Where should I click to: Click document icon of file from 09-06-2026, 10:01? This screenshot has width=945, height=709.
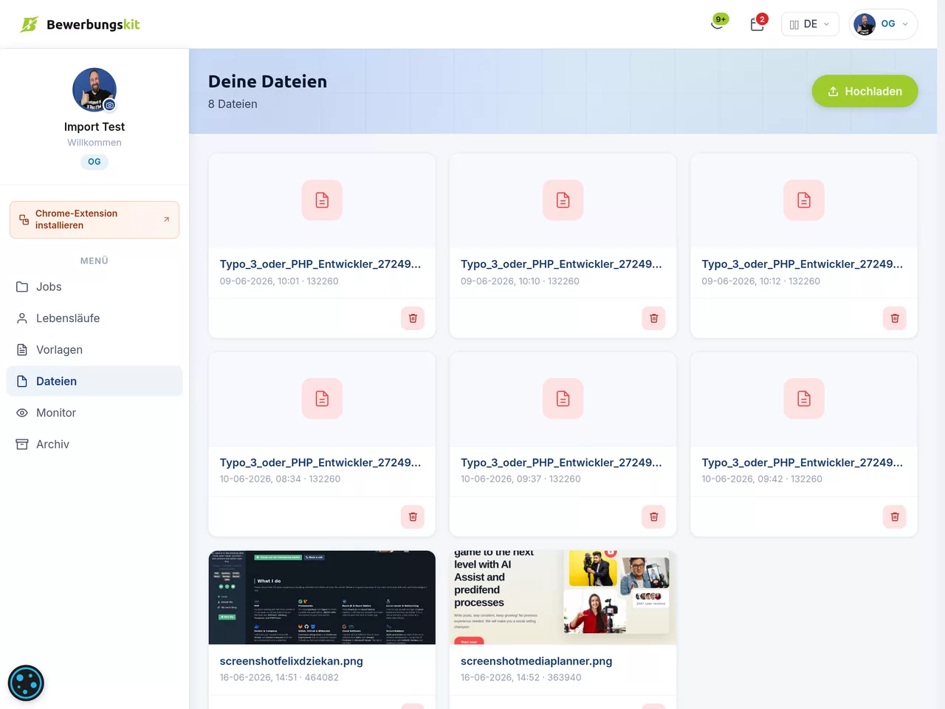pos(322,200)
